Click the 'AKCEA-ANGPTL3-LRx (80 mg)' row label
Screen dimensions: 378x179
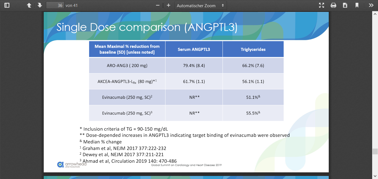(127, 81)
